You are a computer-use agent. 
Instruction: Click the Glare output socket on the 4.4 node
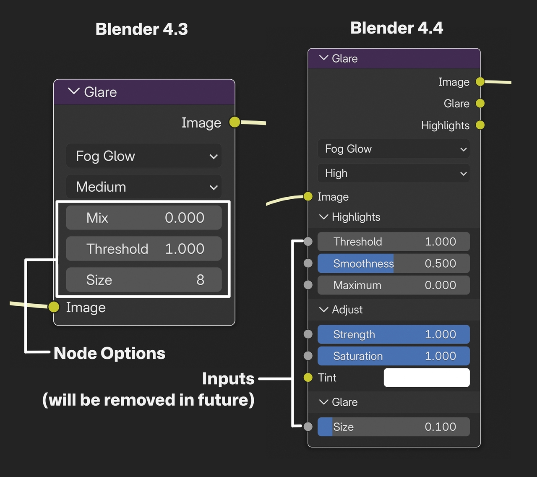click(480, 103)
